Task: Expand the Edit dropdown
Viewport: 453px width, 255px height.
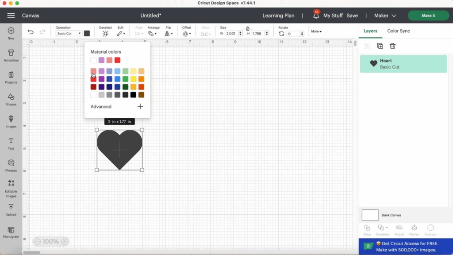Action: pos(121,34)
